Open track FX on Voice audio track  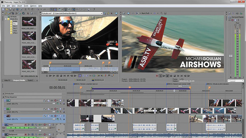click(x=40, y=125)
